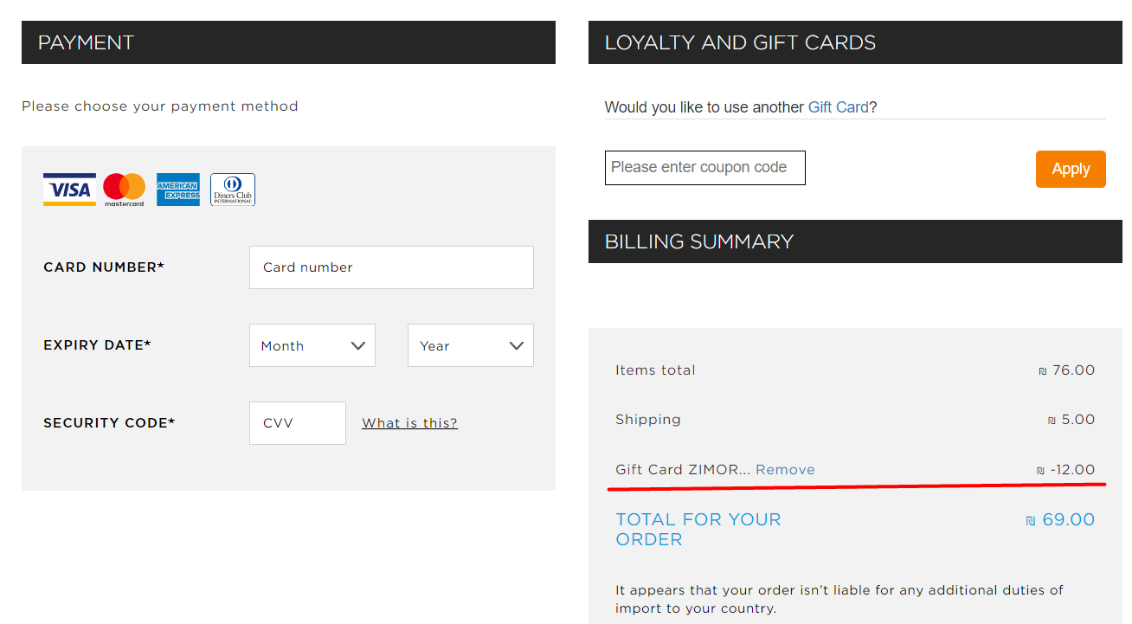Click into the CVV security code field
Screen dimensions: 1132x624
click(297, 423)
